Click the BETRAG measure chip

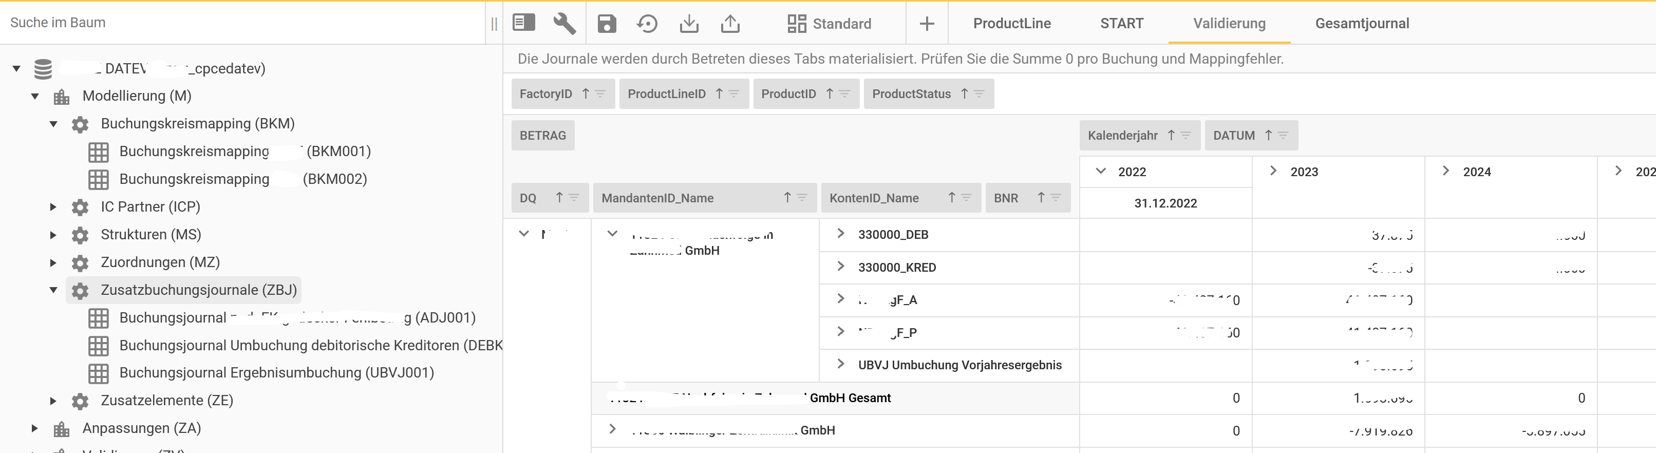(x=542, y=136)
